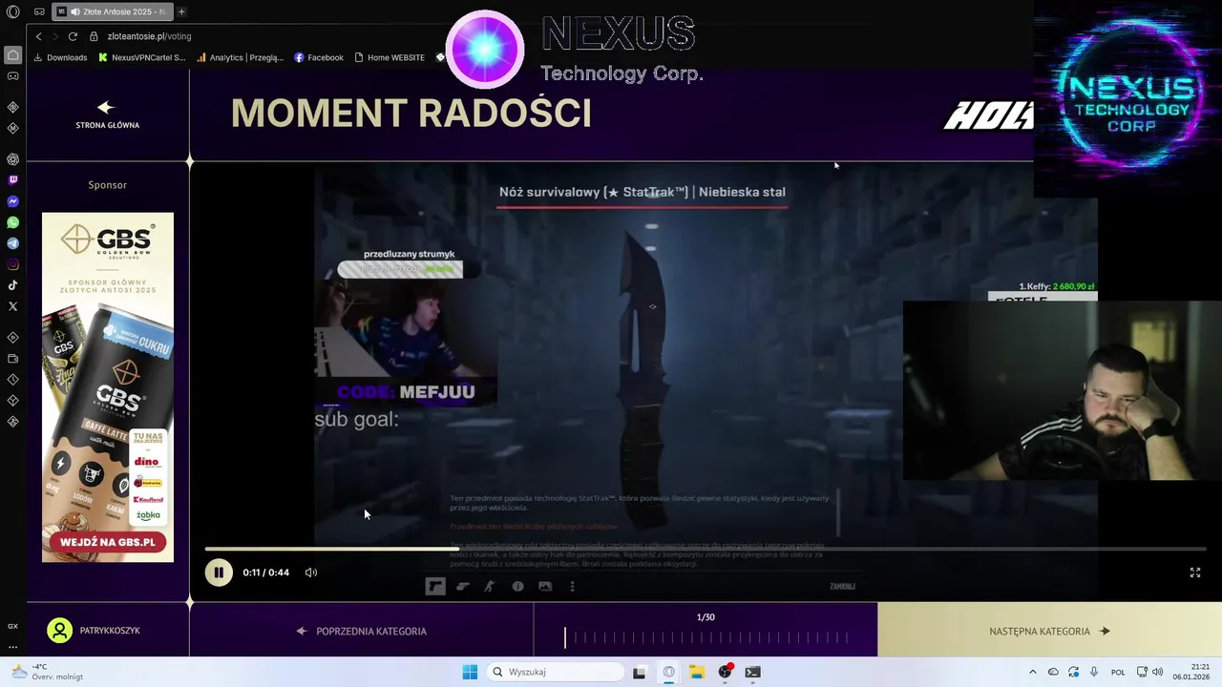Expand the system tray hidden icons chevron
The image size is (1222, 687).
pyautogui.click(x=1032, y=672)
